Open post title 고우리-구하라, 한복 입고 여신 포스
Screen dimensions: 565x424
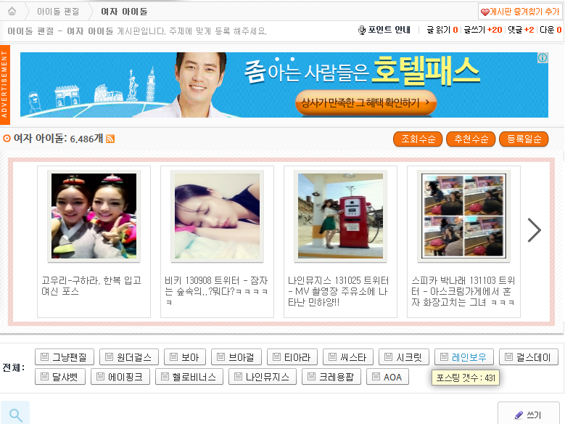[91, 286]
